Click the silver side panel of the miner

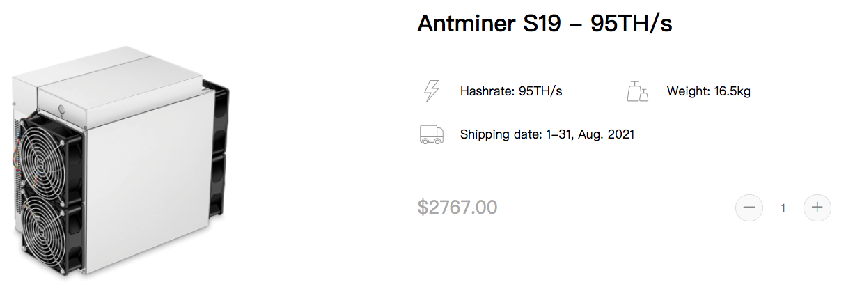(148, 182)
